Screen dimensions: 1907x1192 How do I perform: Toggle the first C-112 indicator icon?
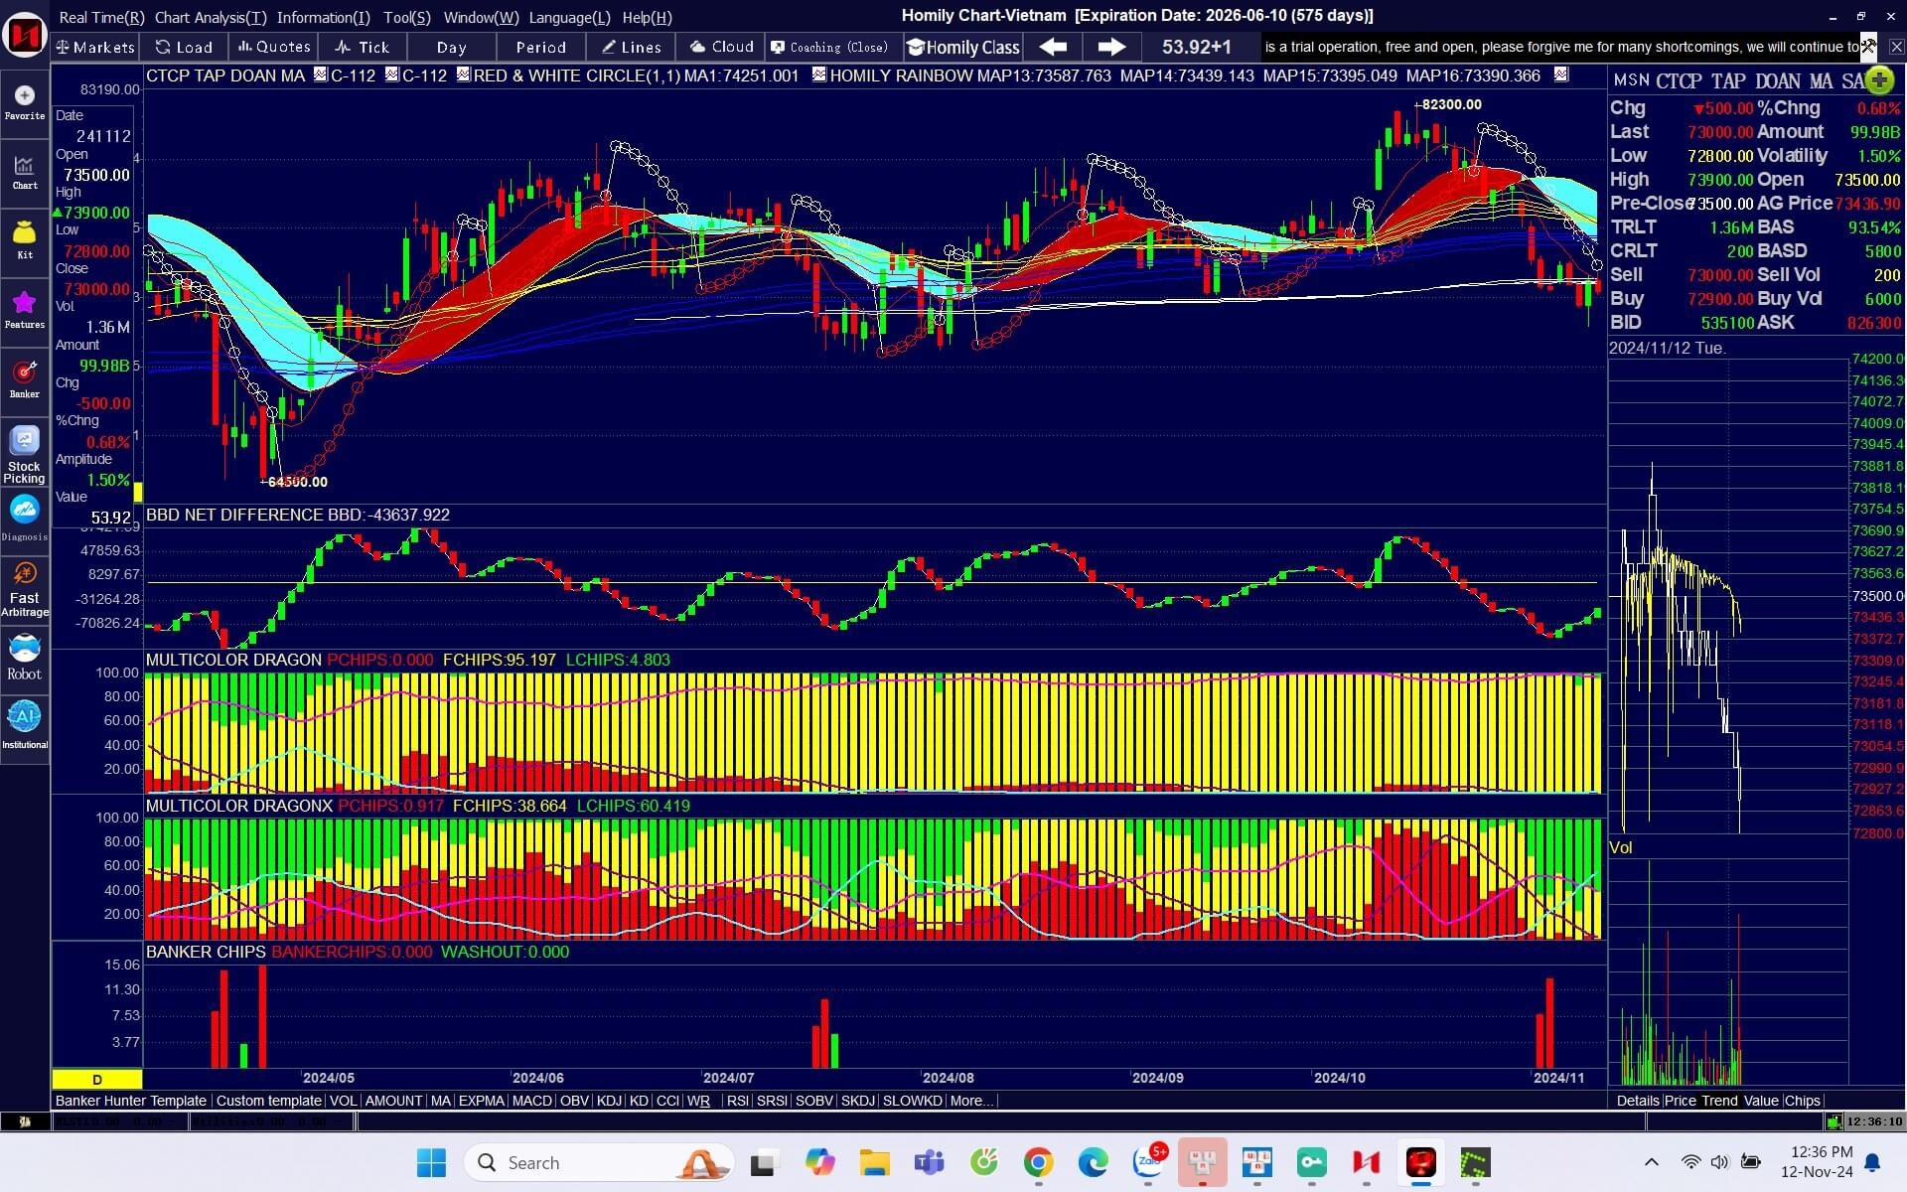click(320, 74)
